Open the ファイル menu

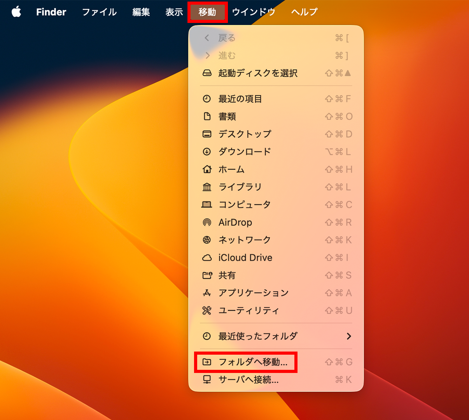pyautogui.click(x=99, y=12)
